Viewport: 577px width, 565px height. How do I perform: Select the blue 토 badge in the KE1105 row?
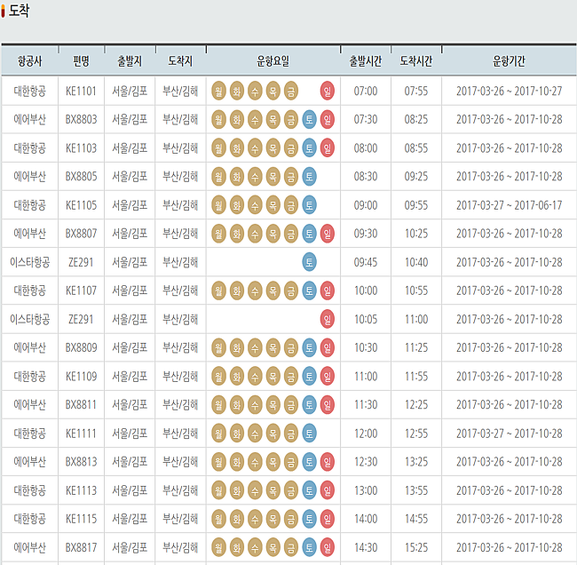click(309, 205)
